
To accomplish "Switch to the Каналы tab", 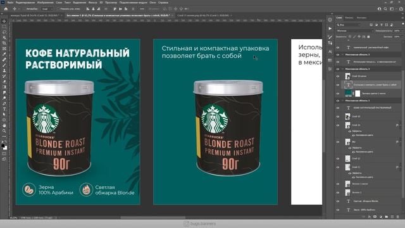I will [x=349, y=18].
